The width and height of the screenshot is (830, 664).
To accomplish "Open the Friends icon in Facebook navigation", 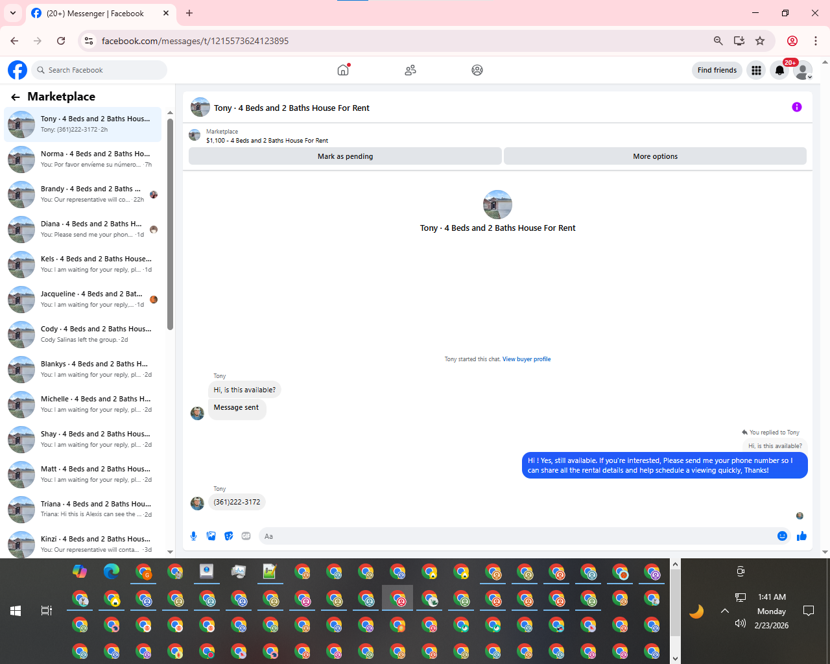I will [x=410, y=70].
